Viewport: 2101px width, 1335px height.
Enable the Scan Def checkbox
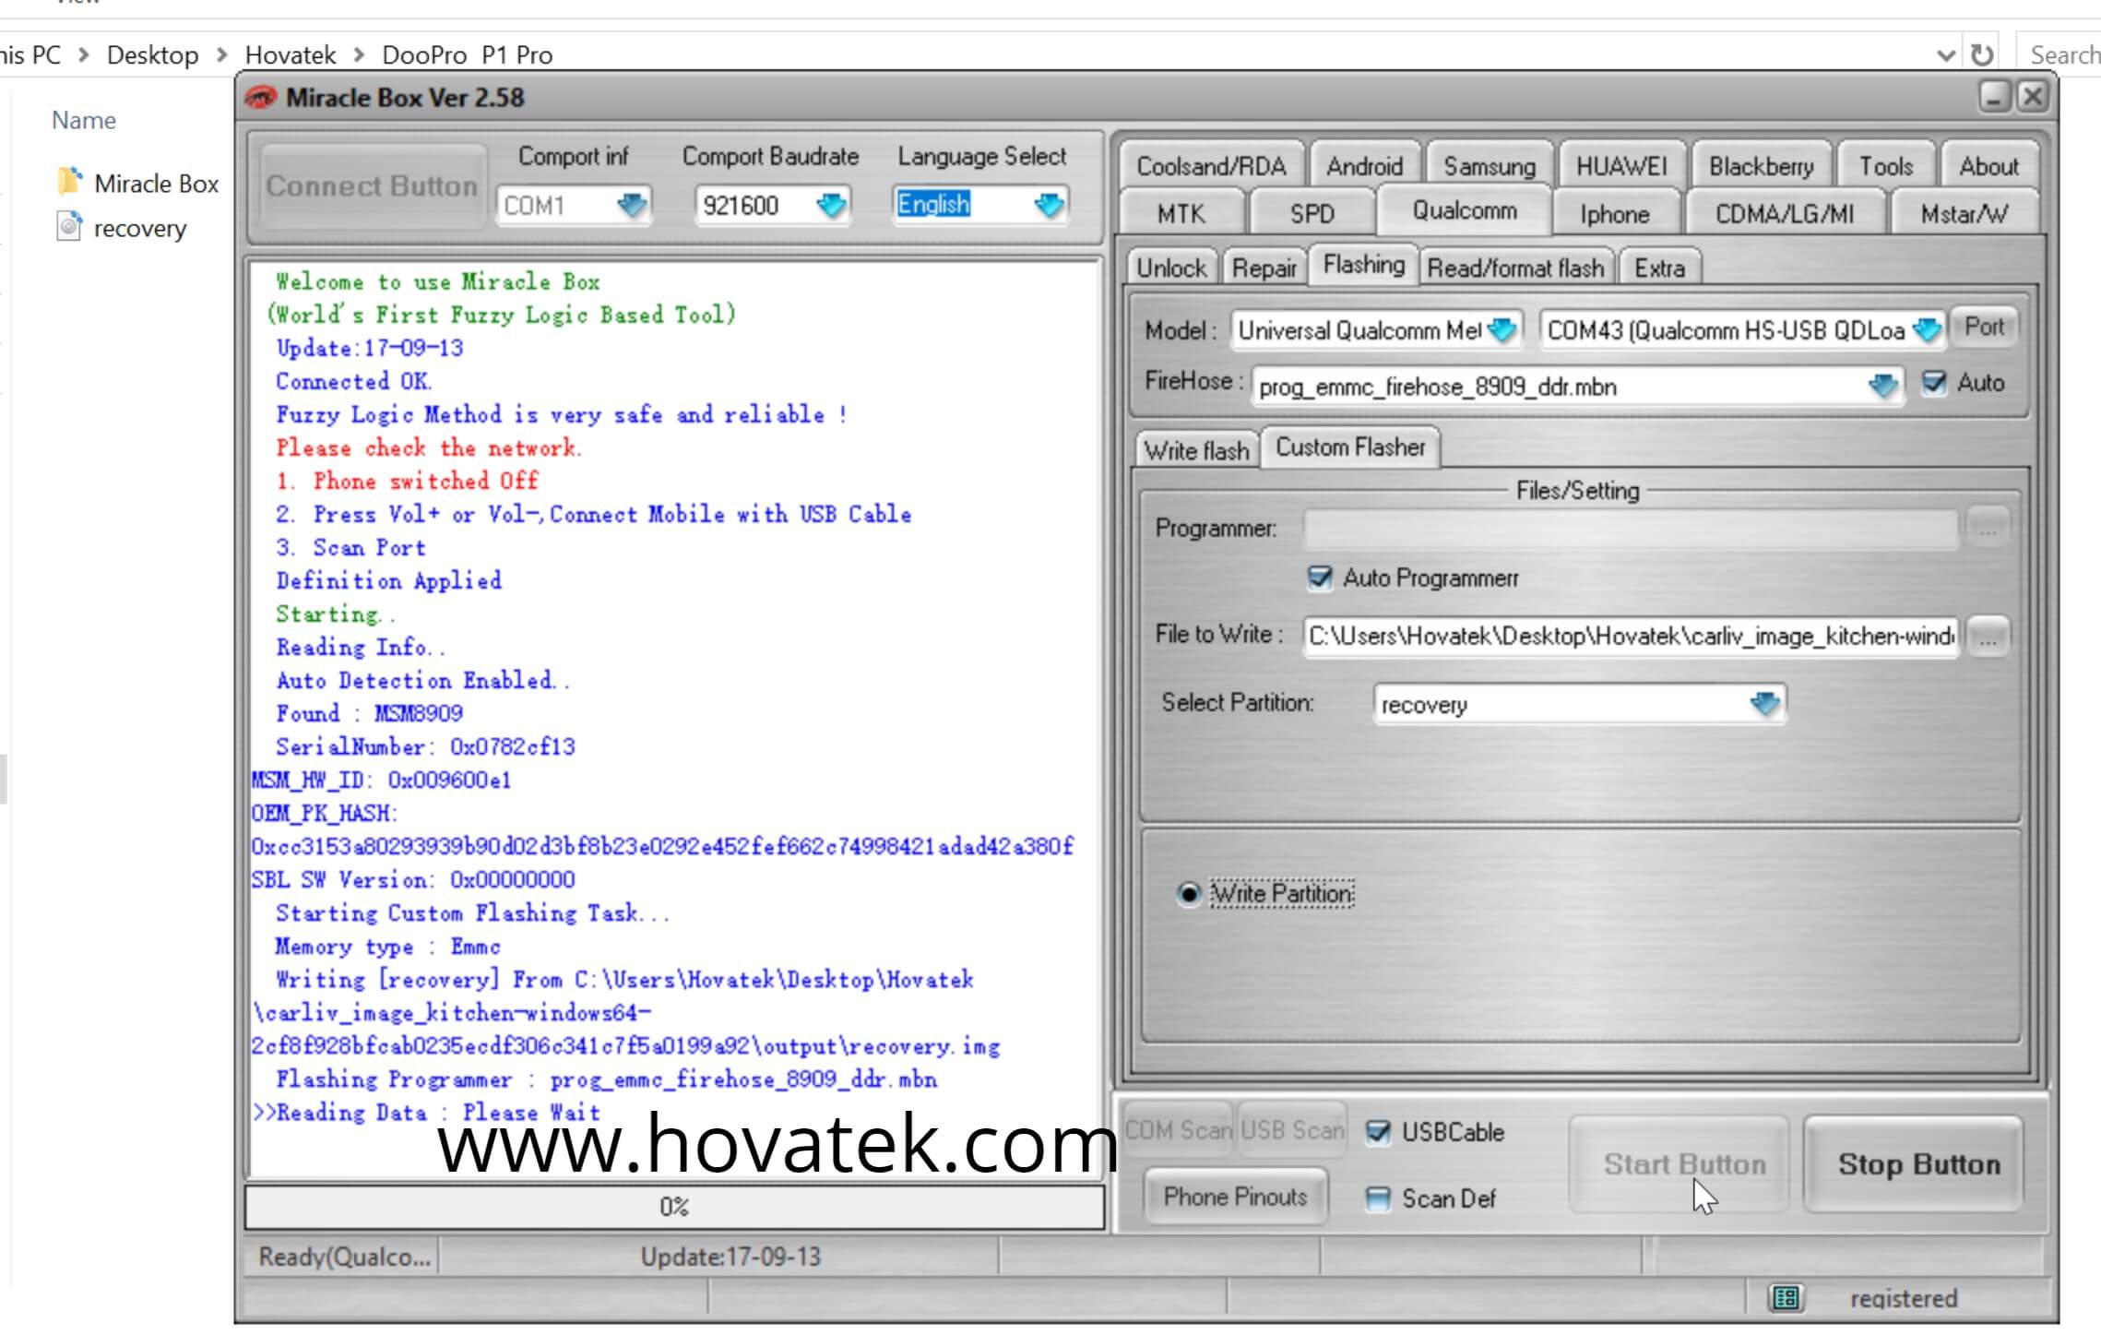[x=1378, y=1198]
